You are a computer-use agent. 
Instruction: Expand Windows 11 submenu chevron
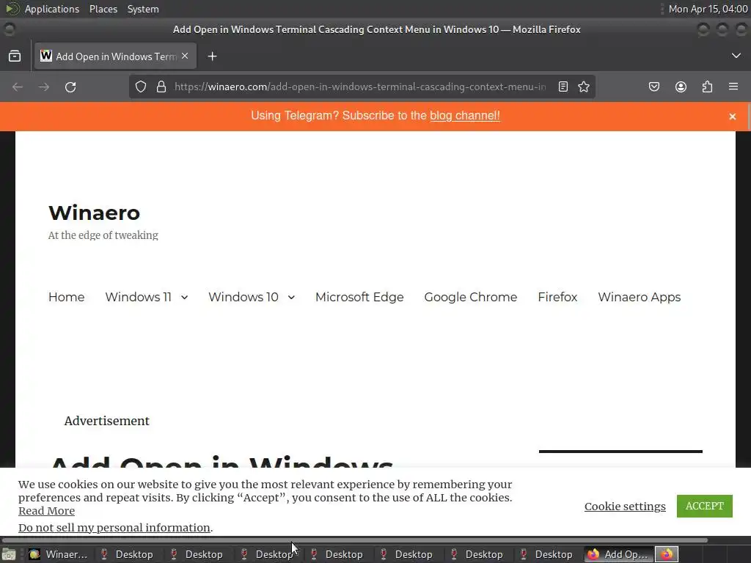tap(184, 298)
